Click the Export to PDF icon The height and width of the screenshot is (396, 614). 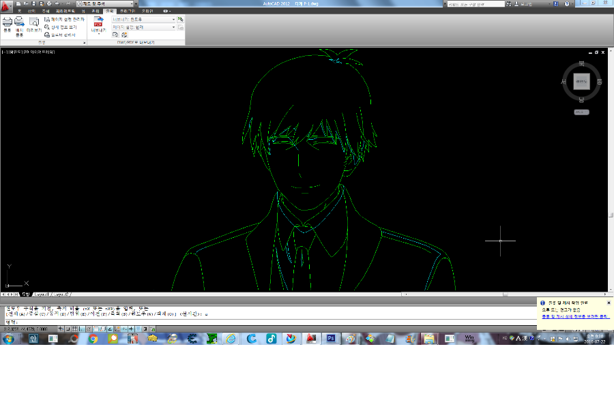[98, 25]
